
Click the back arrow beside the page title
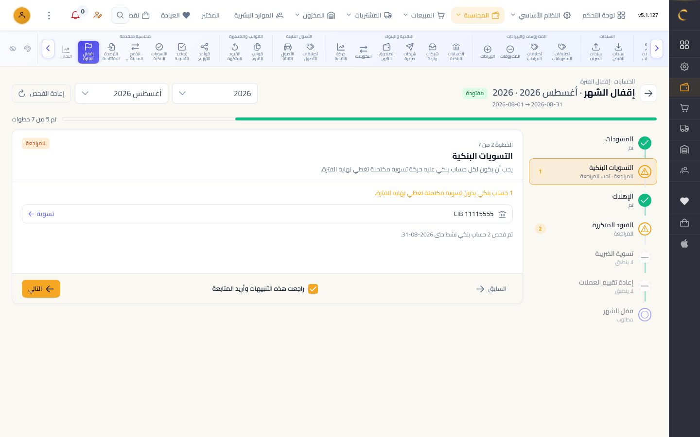(648, 93)
